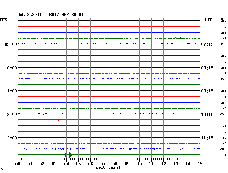The width and height of the screenshot is (228, 173).
Task: Click the "13" minute tick label
Action: tap(176, 164)
